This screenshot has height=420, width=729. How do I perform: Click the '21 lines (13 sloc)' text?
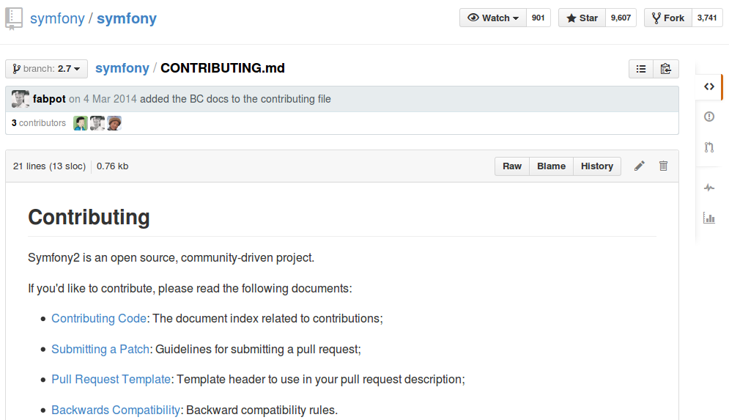pos(49,166)
